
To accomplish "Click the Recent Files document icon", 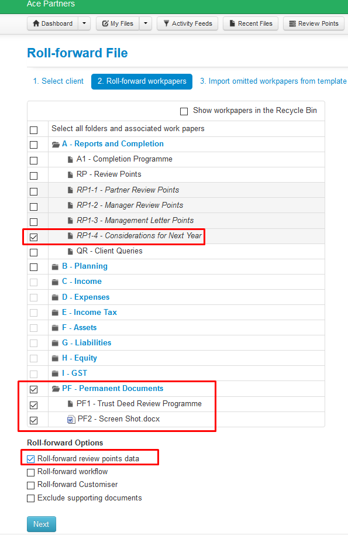I will [232, 23].
